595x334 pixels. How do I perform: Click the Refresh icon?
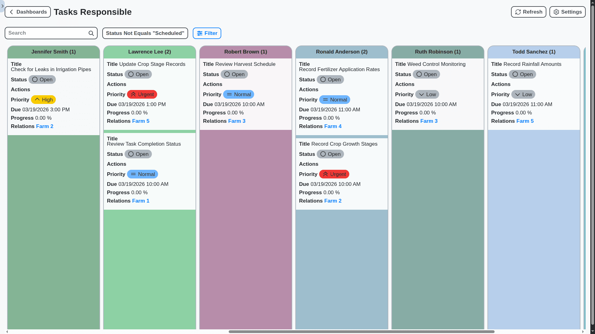pos(518,12)
